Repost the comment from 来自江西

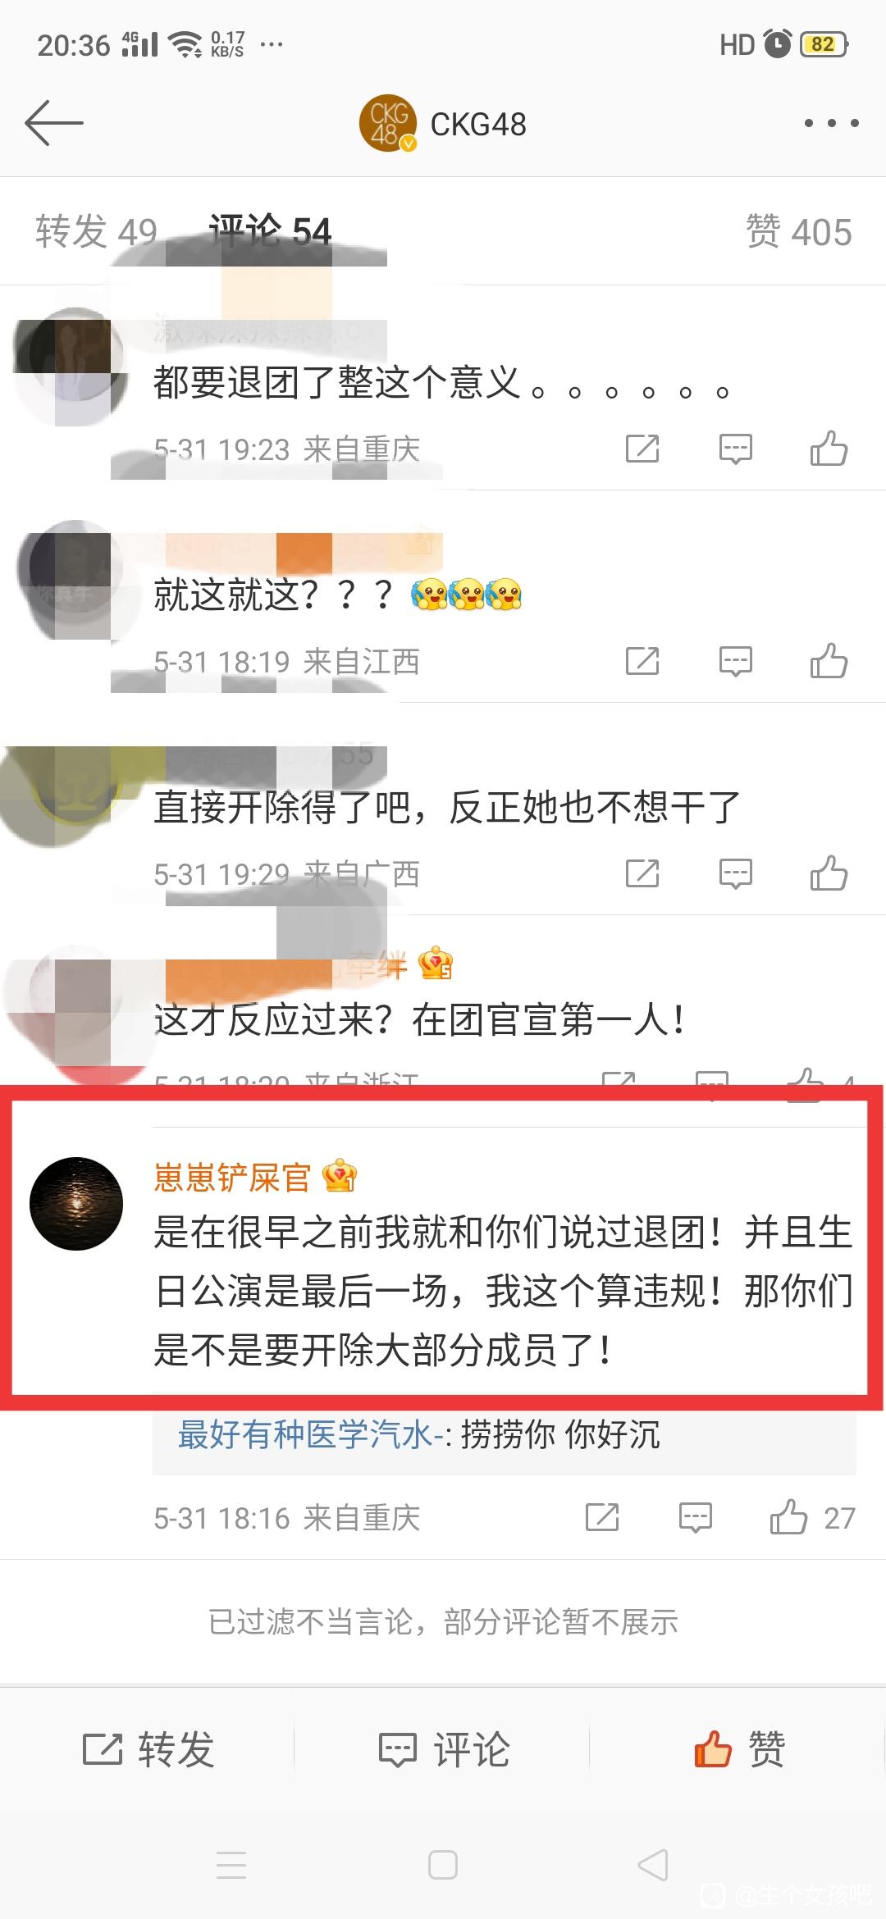[642, 661]
